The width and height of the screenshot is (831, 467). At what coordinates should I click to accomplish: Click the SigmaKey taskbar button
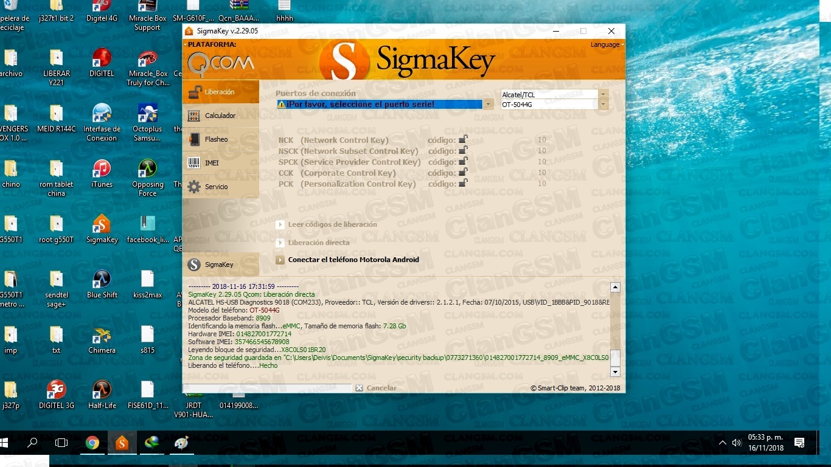coord(122,443)
